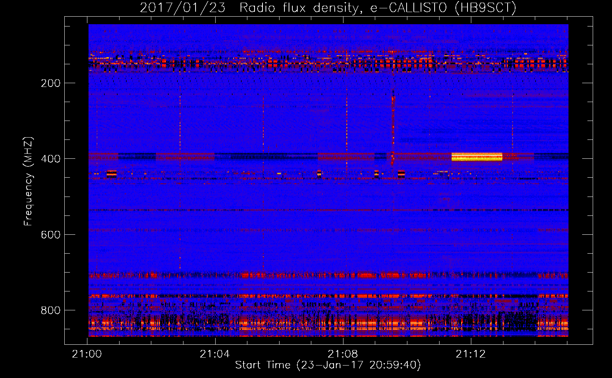The image size is (612, 378).
Task: Click the 21:12 time tick label
Action: point(471,354)
